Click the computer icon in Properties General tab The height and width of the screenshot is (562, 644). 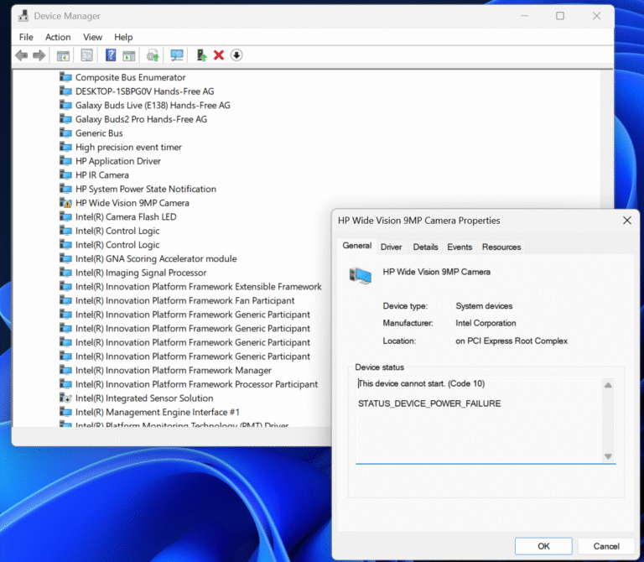[x=361, y=276]
